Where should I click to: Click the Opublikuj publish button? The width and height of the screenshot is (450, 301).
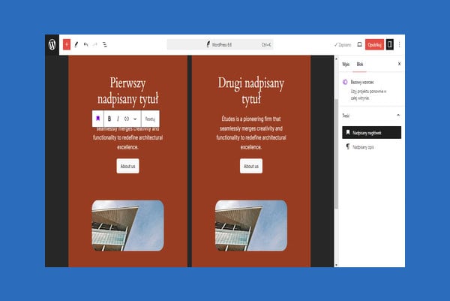pyautogui.click(x=374, y=44)
